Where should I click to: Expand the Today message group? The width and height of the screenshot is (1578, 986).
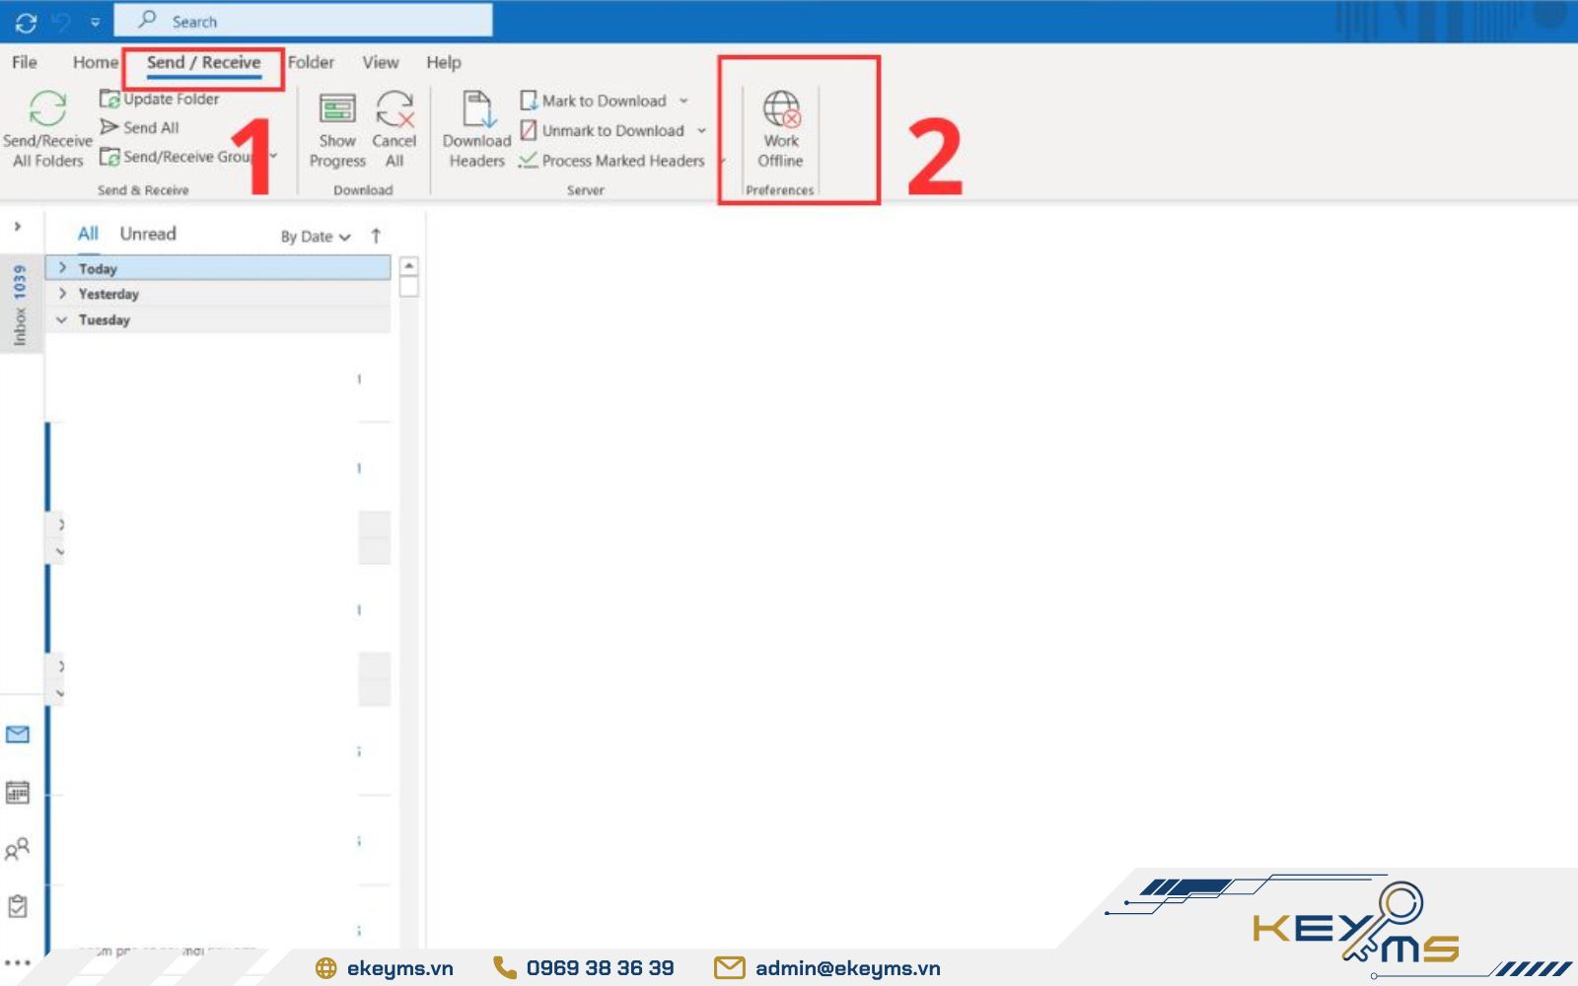click(x=62, y=267)
